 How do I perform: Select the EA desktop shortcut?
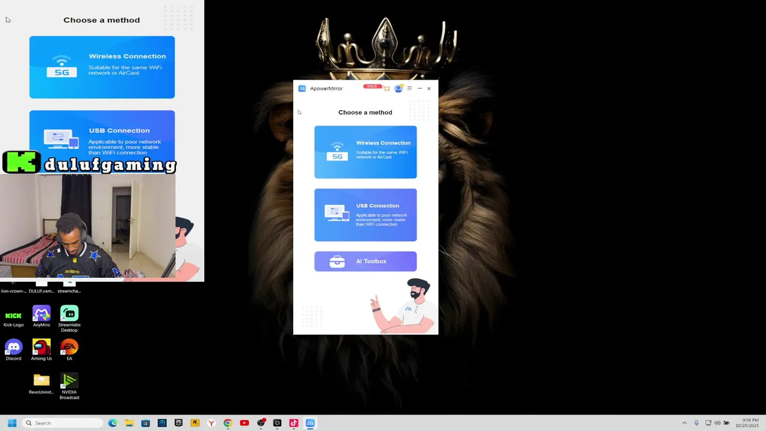[69, 351]
